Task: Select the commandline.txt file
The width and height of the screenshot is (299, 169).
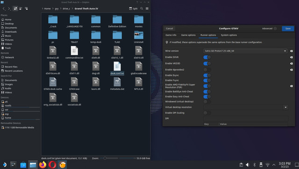Action: pos(74,53)
